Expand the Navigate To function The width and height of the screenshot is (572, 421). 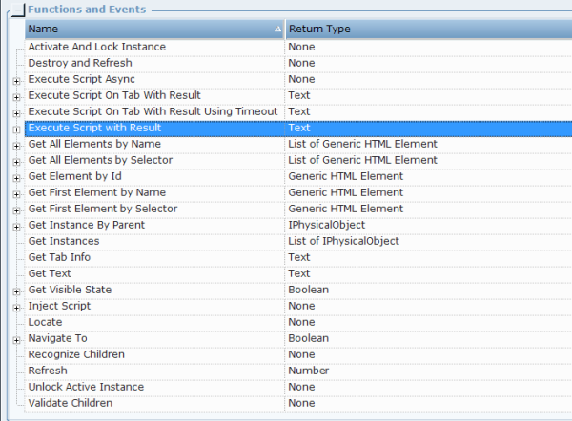coord(16,340)
